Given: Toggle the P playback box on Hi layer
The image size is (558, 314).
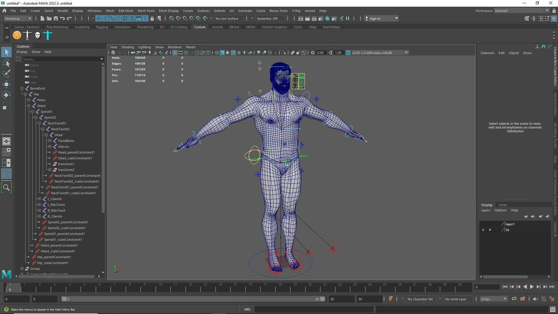Looking at the screenshot, I should [490, 230].
